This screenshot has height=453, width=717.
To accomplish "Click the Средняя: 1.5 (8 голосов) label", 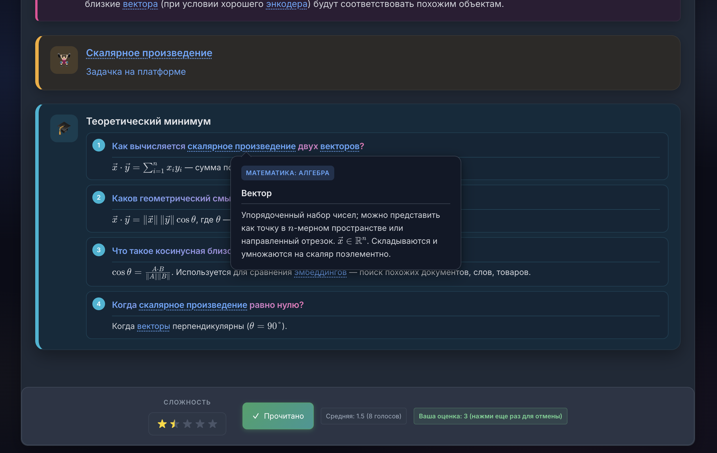I will 364,416.
